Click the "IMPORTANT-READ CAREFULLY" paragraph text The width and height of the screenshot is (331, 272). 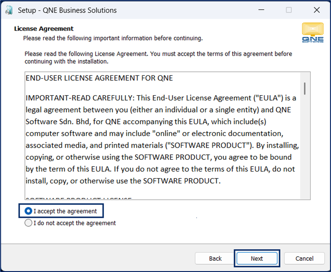click(162, 140)
